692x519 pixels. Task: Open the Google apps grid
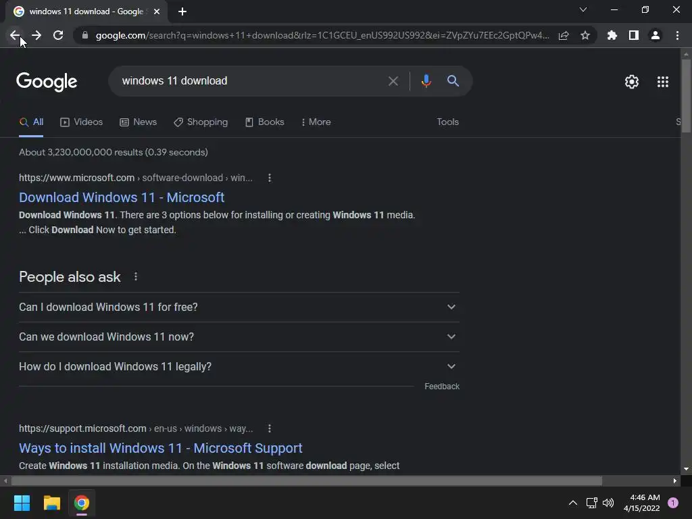pos(663,82)
